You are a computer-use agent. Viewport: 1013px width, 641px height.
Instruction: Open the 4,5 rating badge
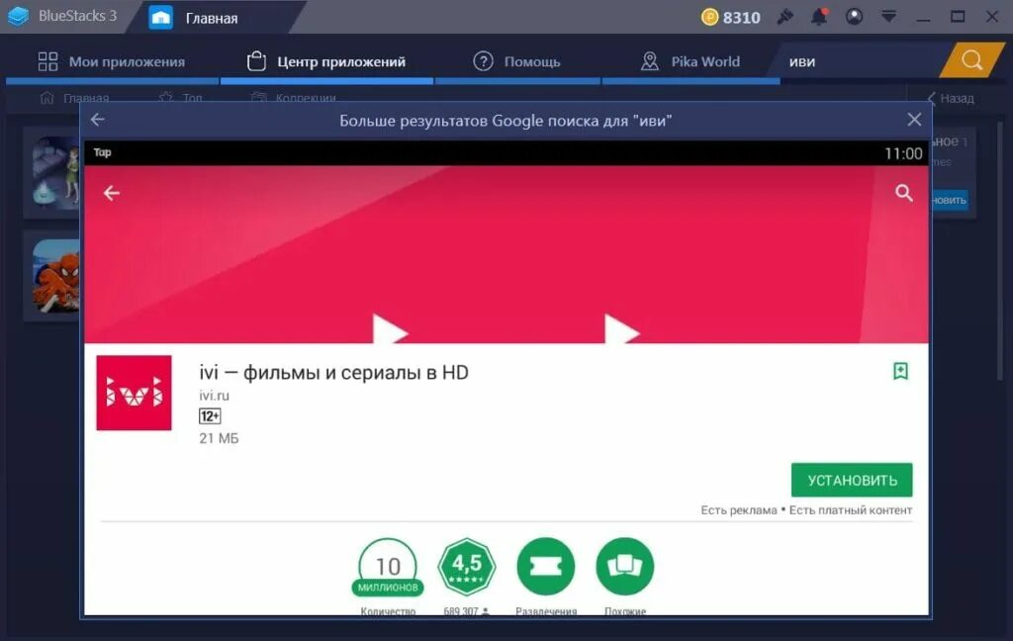[467, 567]
